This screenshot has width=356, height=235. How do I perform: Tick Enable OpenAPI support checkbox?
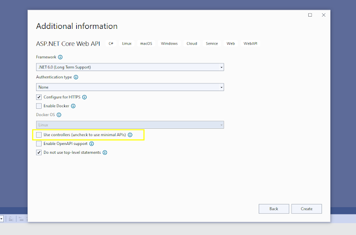click(x=39, y=143)
